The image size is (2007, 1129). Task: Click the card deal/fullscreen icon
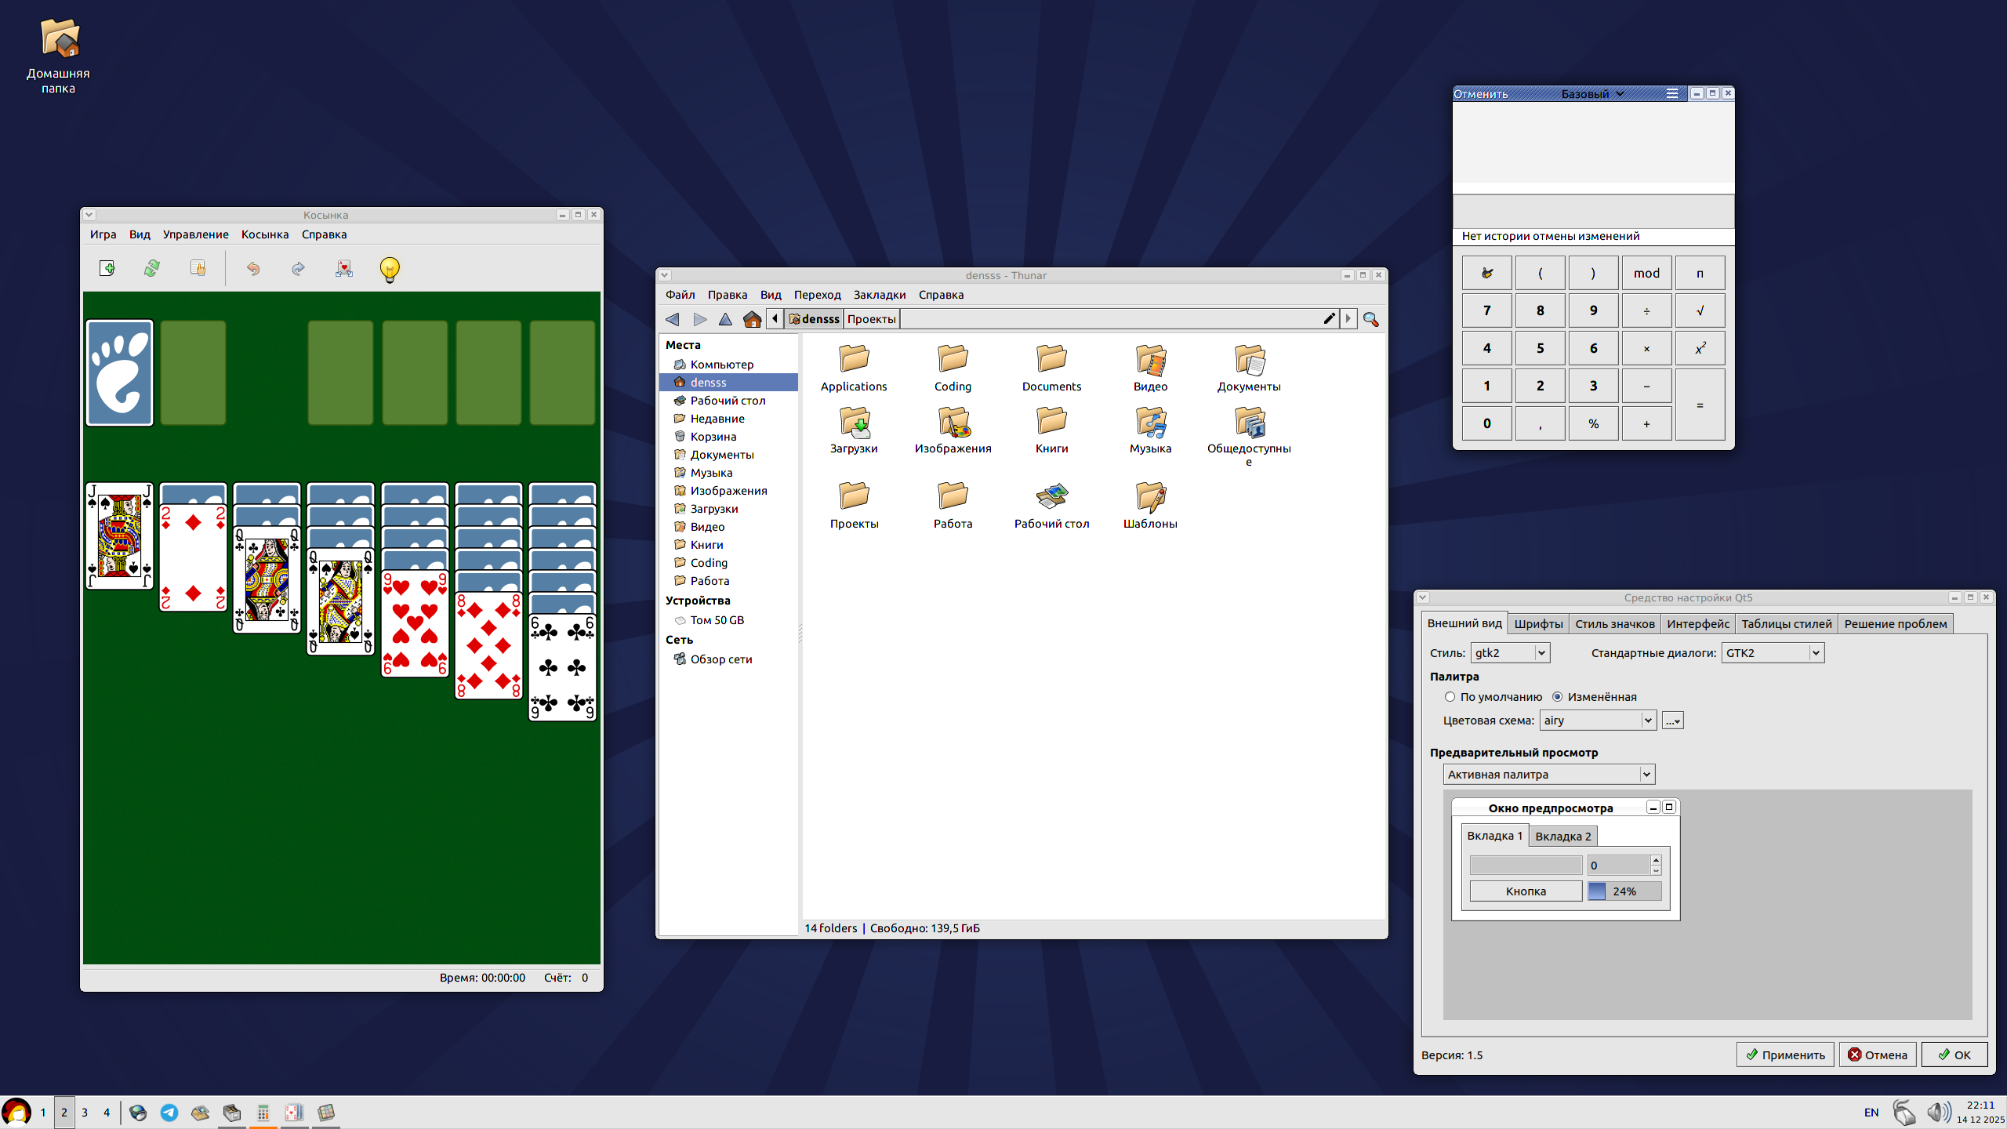pyautogui.click(x=344, y=269)
